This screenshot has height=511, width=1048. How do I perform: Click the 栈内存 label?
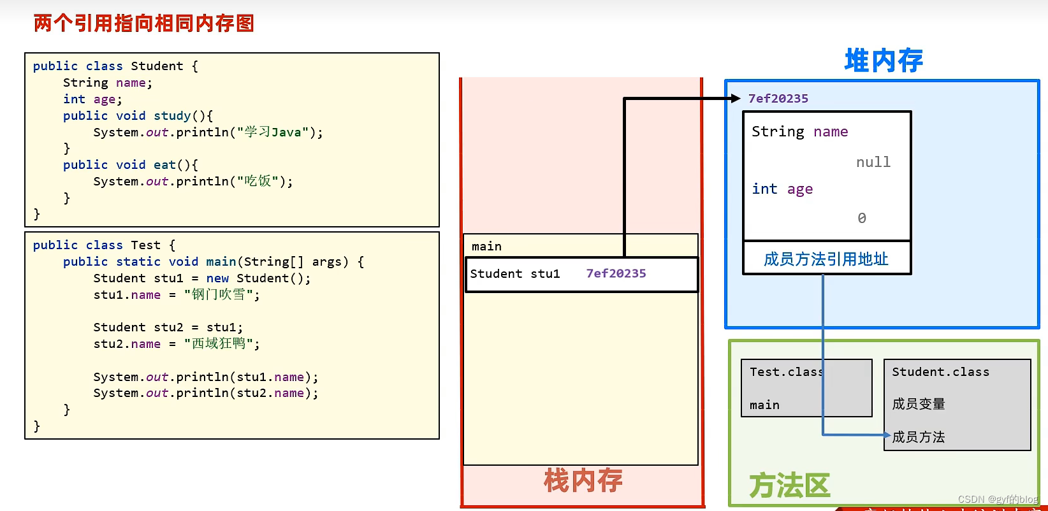click(583, 480)
